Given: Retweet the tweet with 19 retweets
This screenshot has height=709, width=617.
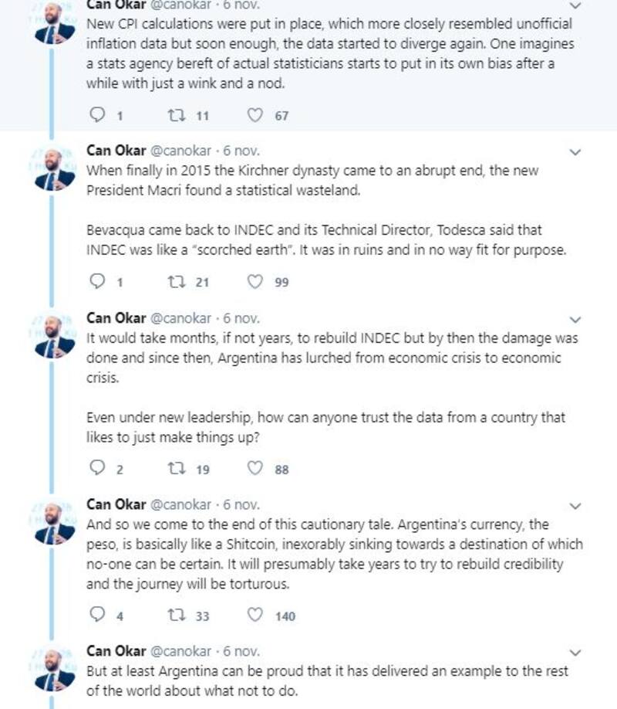Looking at the screenshot, I should coord(175,469).
